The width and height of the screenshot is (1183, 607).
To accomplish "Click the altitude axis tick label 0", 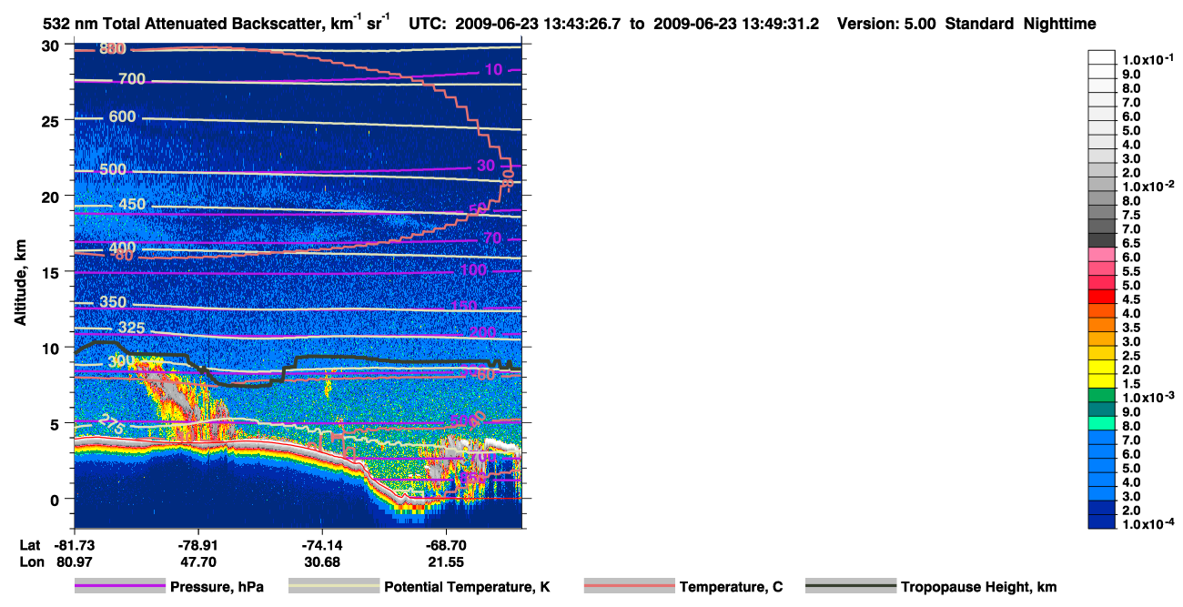I will (x=56, y=500).
